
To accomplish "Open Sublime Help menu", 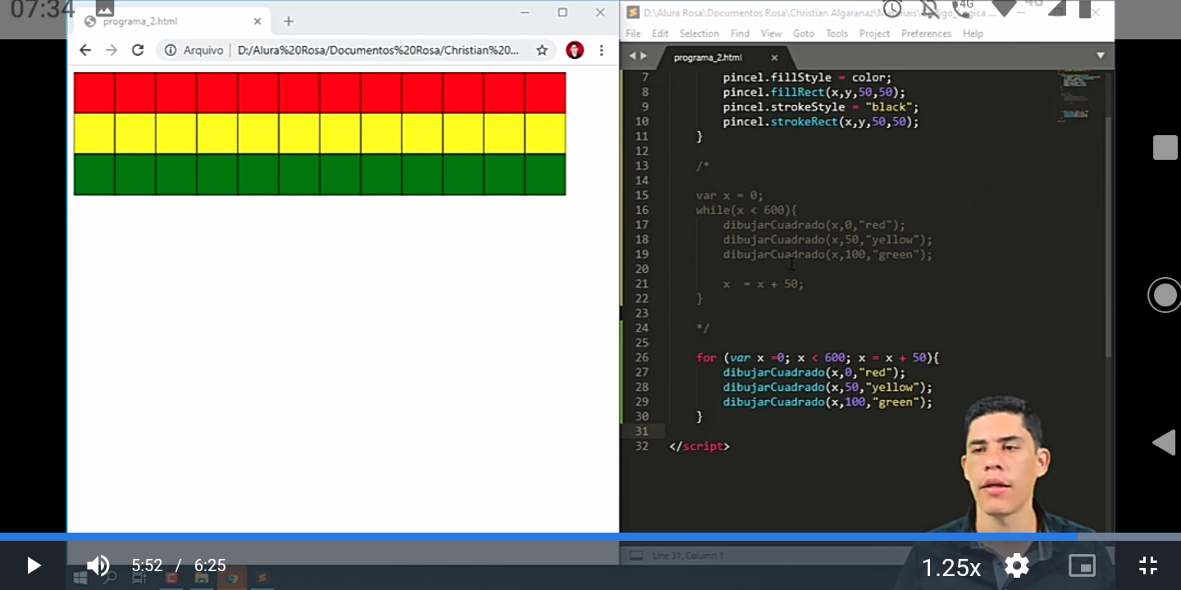I will [x=973, y=34].
